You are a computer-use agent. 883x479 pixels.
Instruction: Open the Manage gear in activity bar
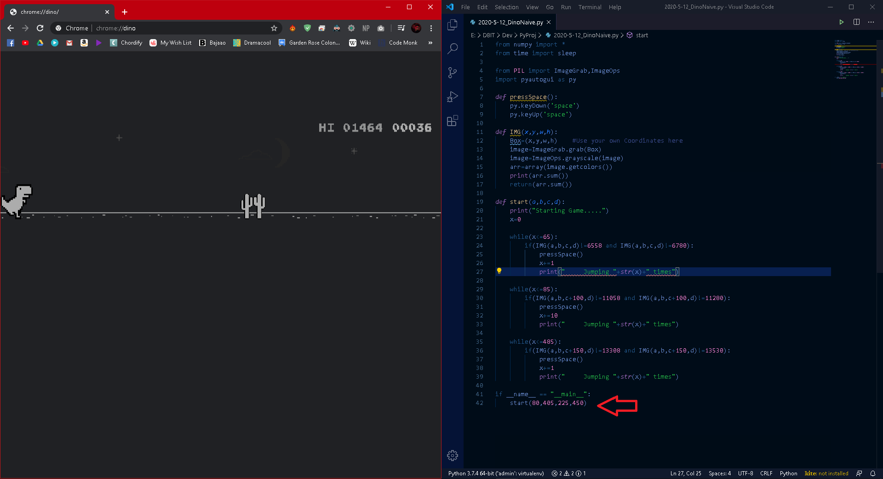(453, 456)
